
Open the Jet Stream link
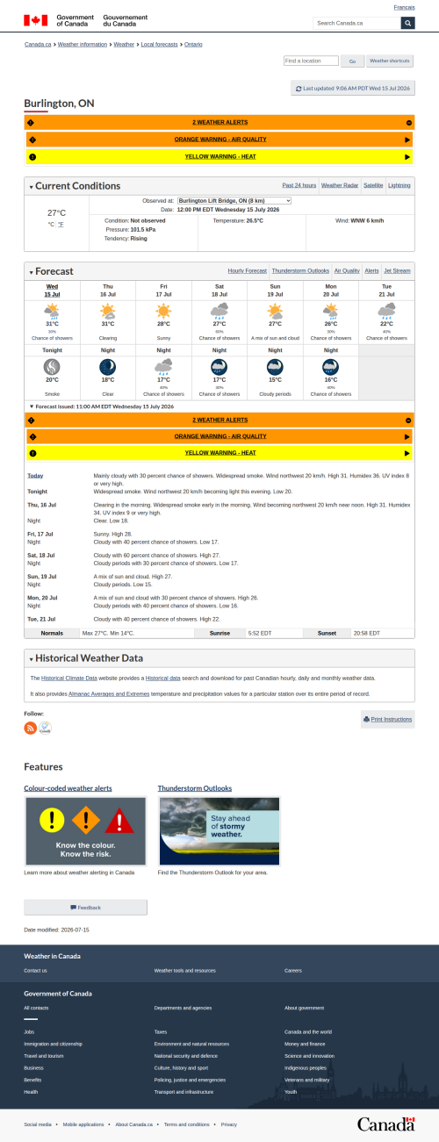pyautogui.click(x=397, y=271)
